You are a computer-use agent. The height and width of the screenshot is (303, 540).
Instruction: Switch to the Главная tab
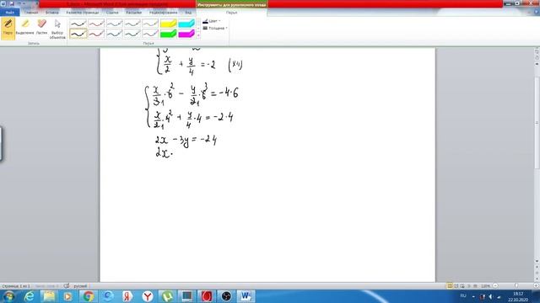click(31, 13)
